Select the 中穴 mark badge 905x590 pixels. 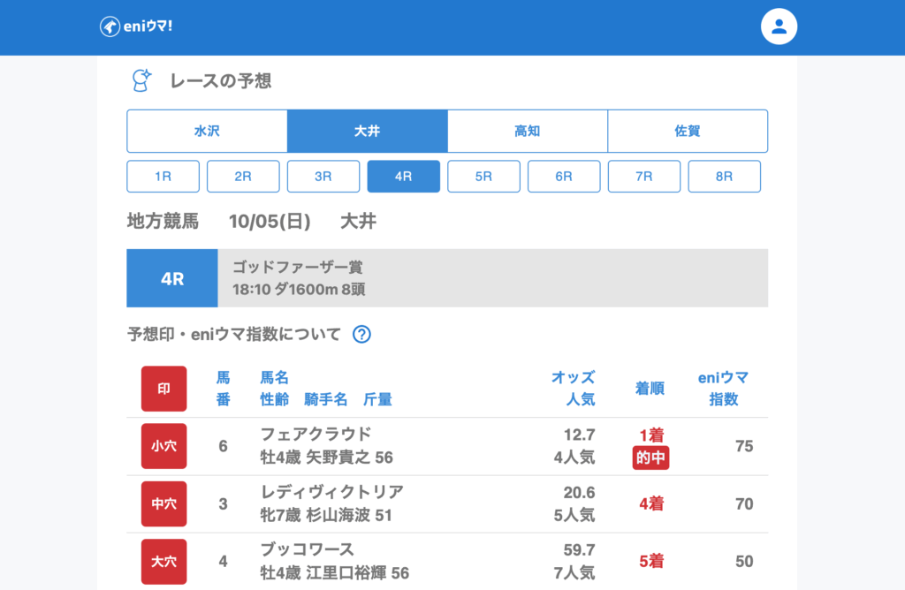(x=164, y=503)
